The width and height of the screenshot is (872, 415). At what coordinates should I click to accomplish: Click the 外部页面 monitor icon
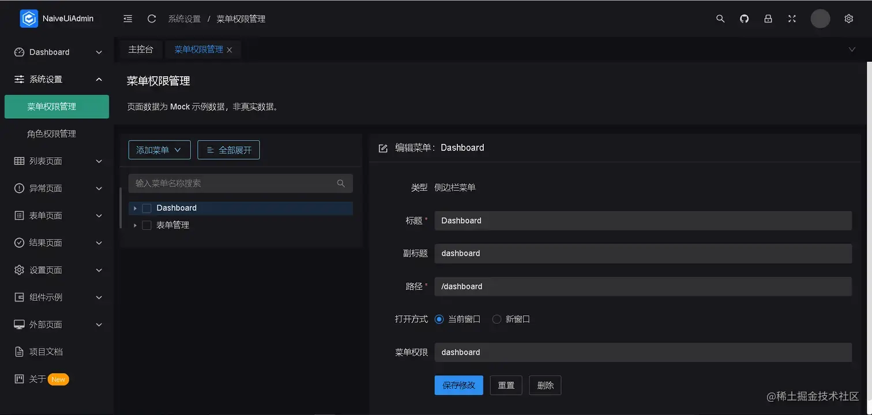19,325
